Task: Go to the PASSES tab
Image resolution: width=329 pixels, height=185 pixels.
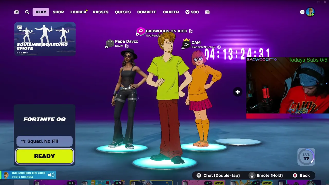Action: point(100,12)
